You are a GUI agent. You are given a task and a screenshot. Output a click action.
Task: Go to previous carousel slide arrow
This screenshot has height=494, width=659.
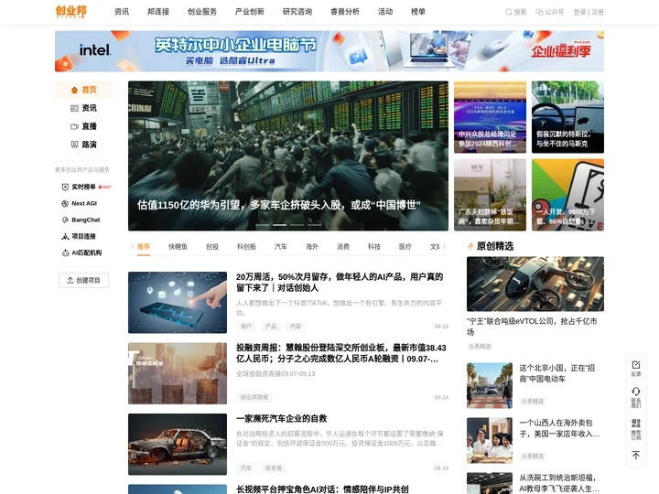(x=144, y=156)
